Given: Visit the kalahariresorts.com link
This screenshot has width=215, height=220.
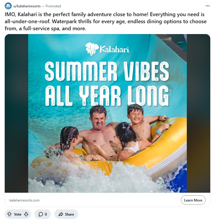Looking at the screenshot, I should 24,200.
